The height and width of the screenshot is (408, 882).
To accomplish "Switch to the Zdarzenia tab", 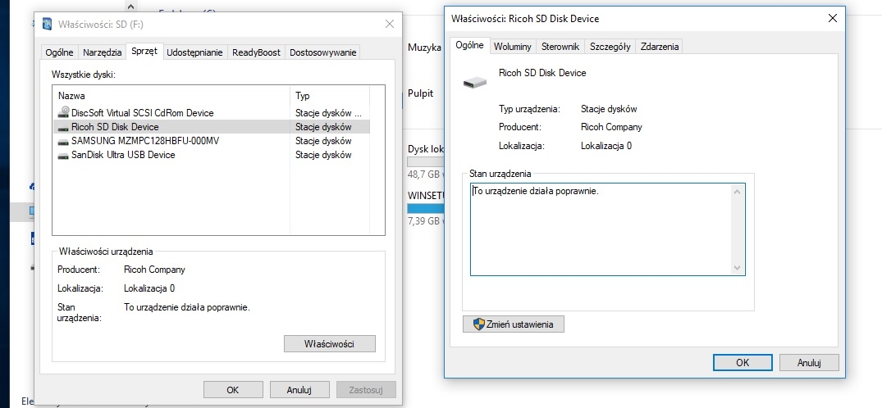I will click(660, 47).
